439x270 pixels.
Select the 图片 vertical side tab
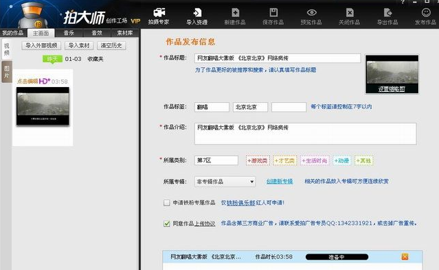pos(6,72)
